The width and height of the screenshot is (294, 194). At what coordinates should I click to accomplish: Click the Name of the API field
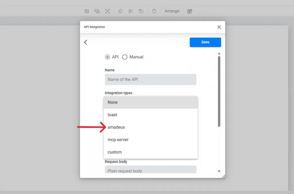tap(150, 80)
